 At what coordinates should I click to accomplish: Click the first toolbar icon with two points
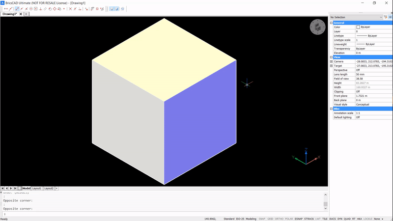tap(6, 9)
